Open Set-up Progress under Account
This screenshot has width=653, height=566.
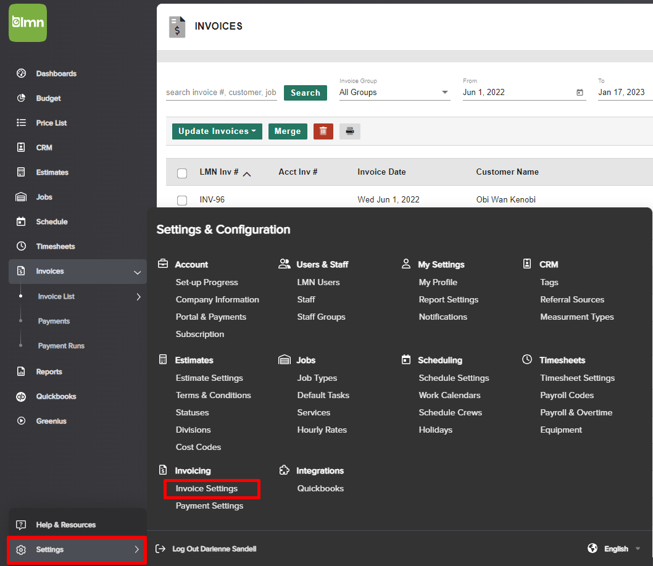click(x=207, y=282)
